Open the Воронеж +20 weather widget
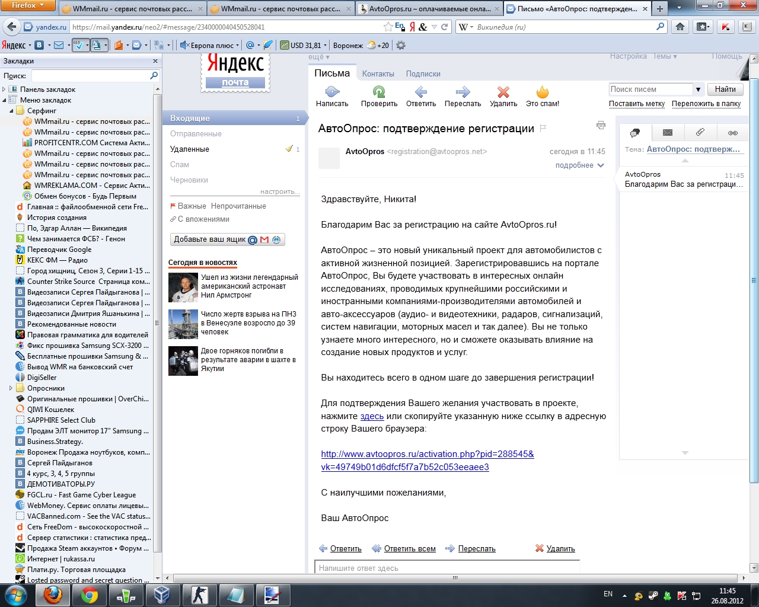759x607 pixels. [361, 45]
